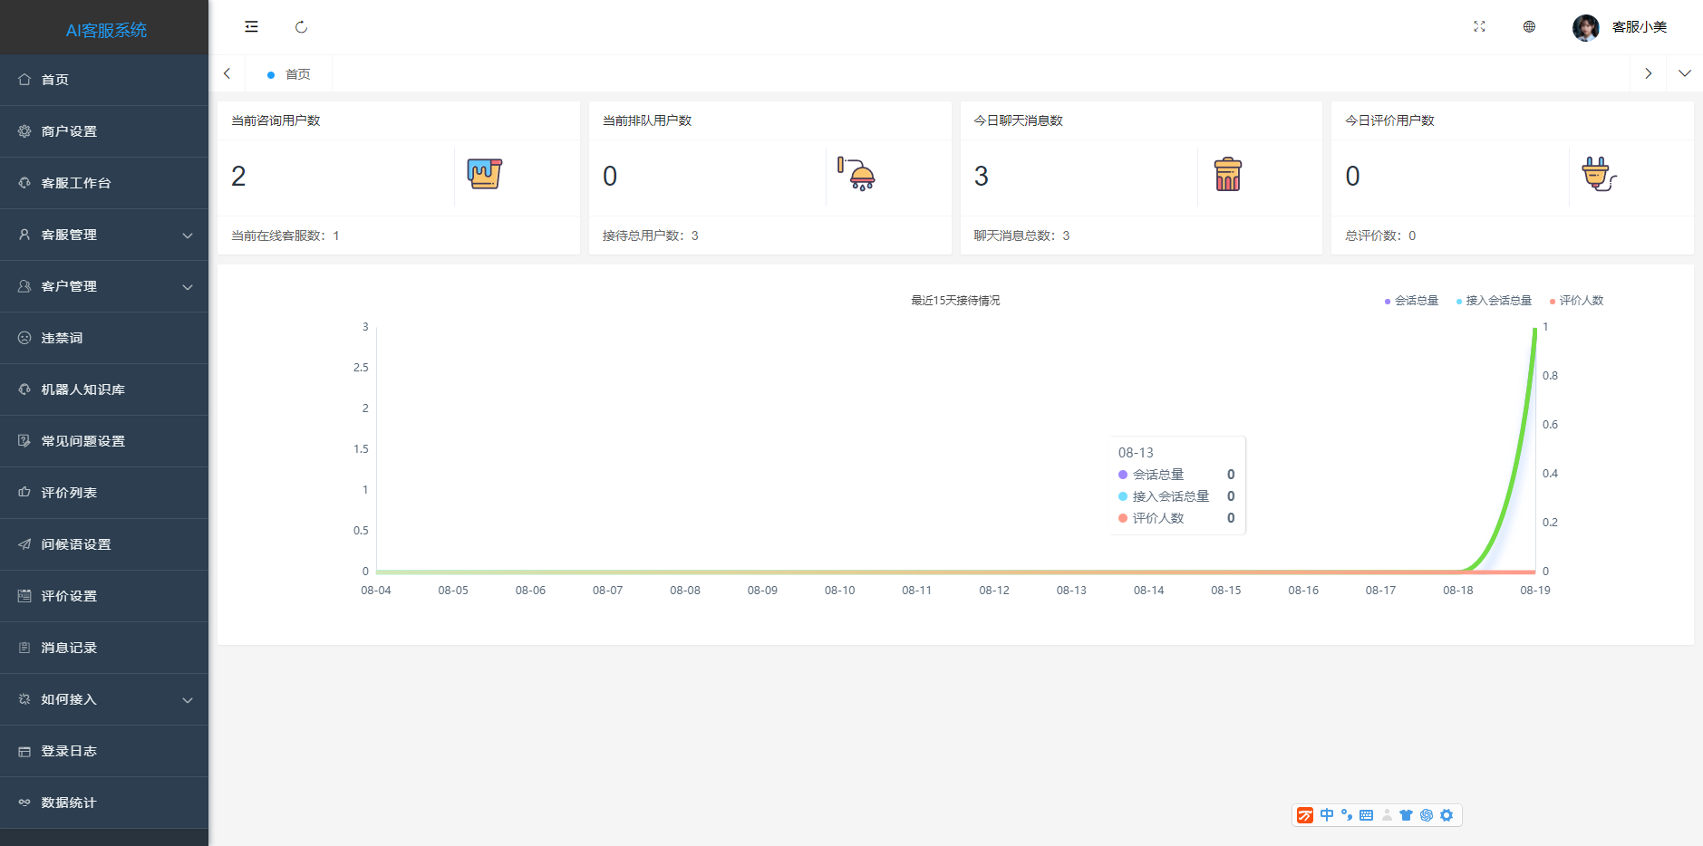Click the 客服小美 user avatar
This screenshot has width=1703, height=846.
click(1585, 27)
